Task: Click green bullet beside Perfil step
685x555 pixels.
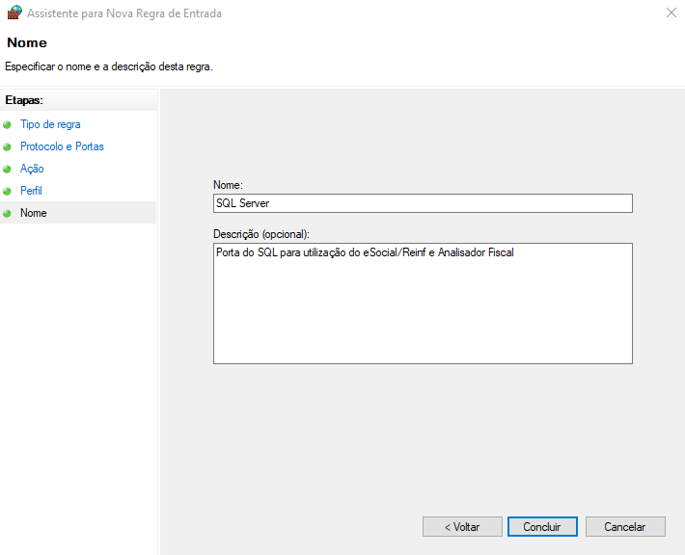Action: (x=8, y=192)
